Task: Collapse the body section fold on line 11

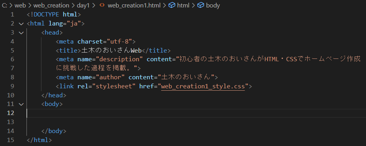Action: (x=21, y=104)
